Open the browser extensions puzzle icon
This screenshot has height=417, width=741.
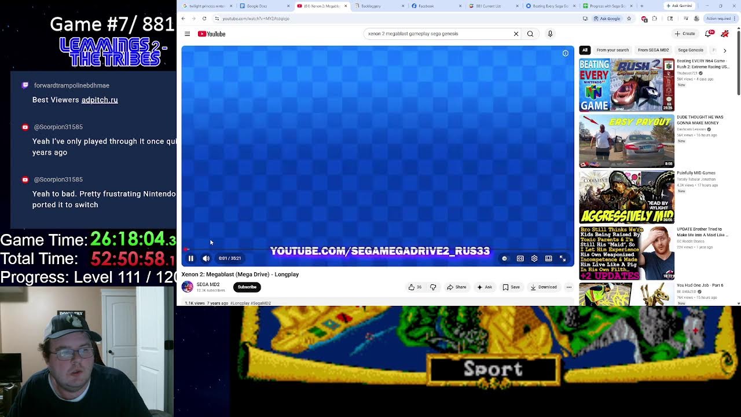(654, 19)
